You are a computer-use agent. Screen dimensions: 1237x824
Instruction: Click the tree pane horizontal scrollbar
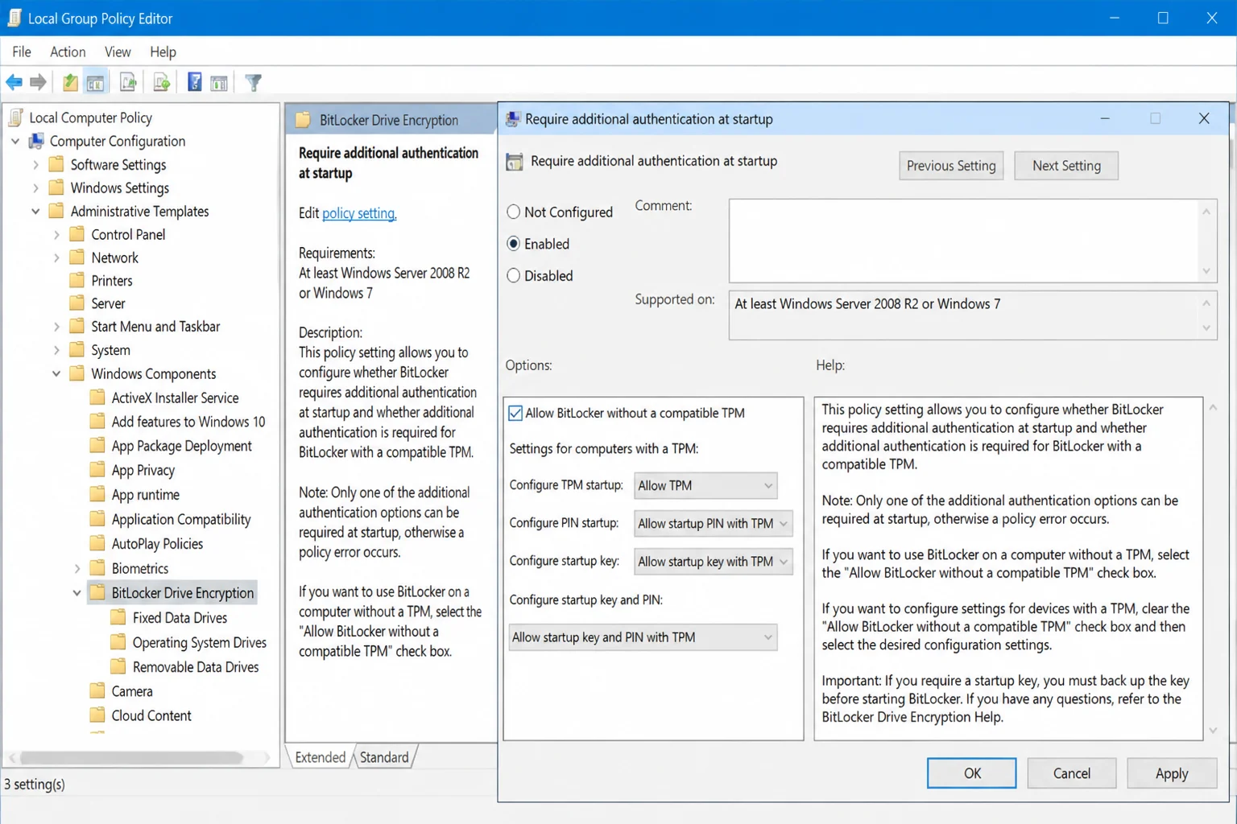(132, 758)
